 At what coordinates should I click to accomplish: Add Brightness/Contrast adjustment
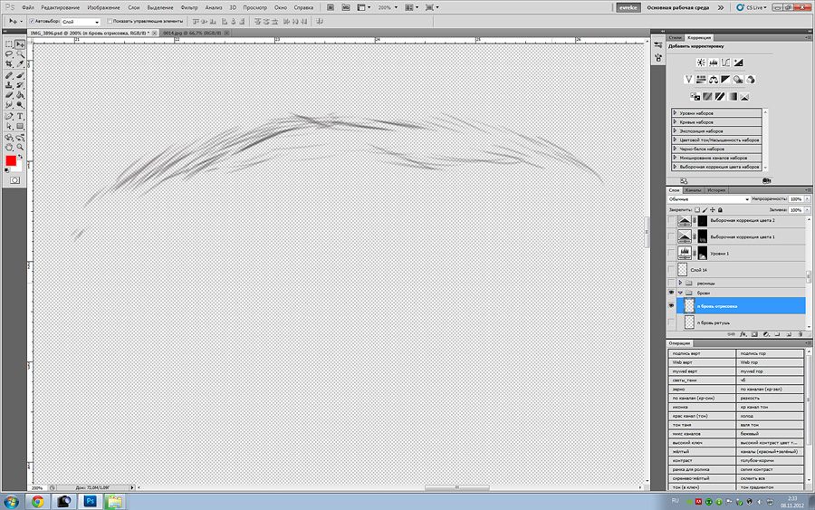701,63
